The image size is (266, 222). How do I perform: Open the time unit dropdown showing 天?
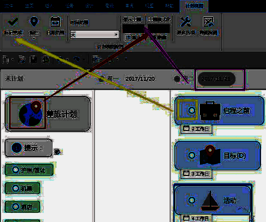(116, 34)
